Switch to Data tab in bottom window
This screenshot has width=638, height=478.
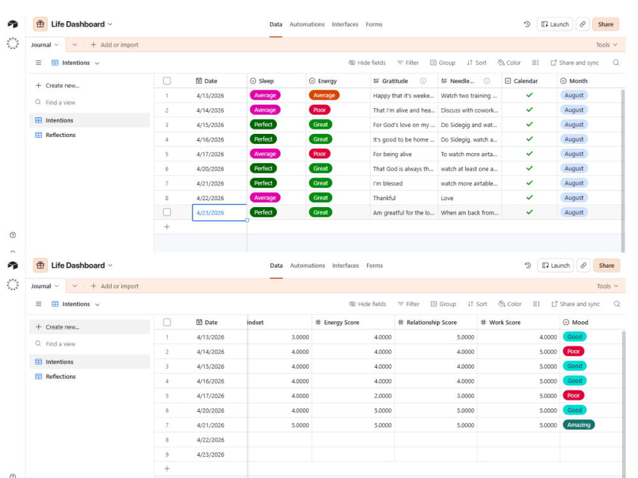[x=276, y=265]
